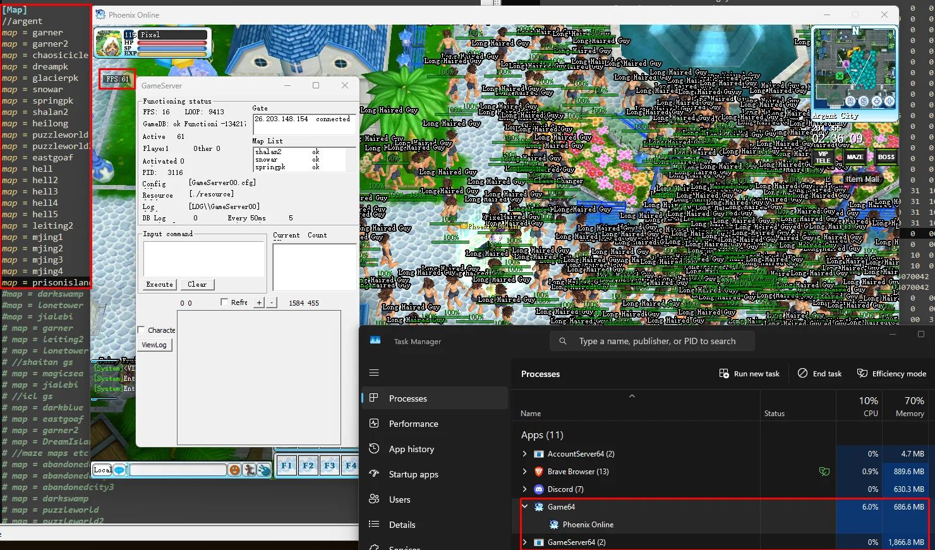This screenshot has height=550, width=935.
Task: Click the minimap R button
Action: pyautogui.click(x=850, y=101)
